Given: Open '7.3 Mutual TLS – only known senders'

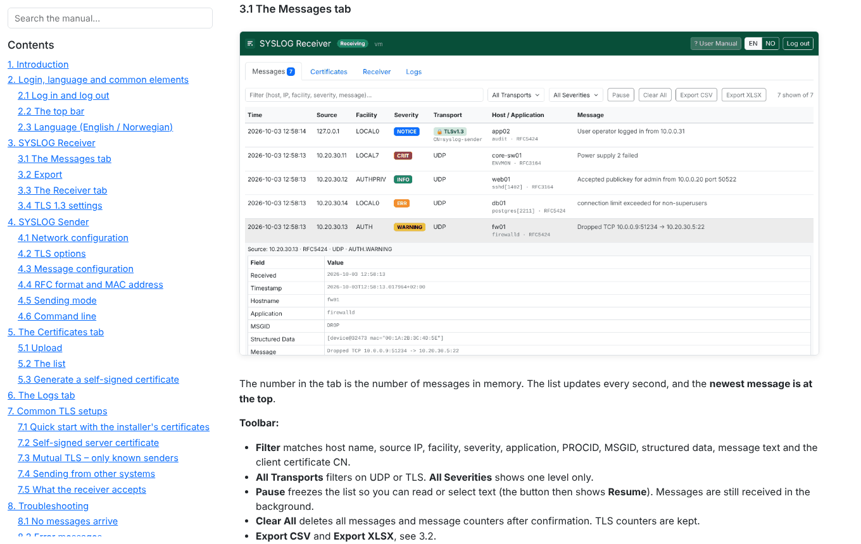Looking at the screenshot, I should (98, 458).
